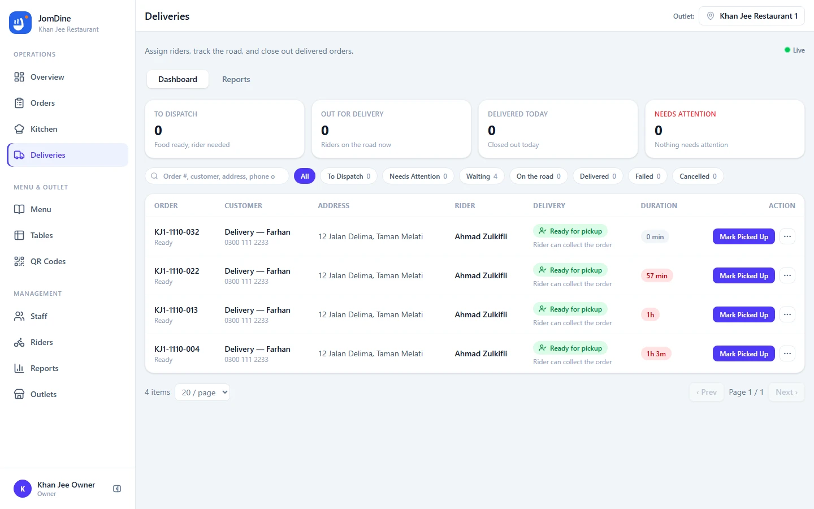Click the RIDER column header
This screenshot has width=814, height=509.
(465, 206)
